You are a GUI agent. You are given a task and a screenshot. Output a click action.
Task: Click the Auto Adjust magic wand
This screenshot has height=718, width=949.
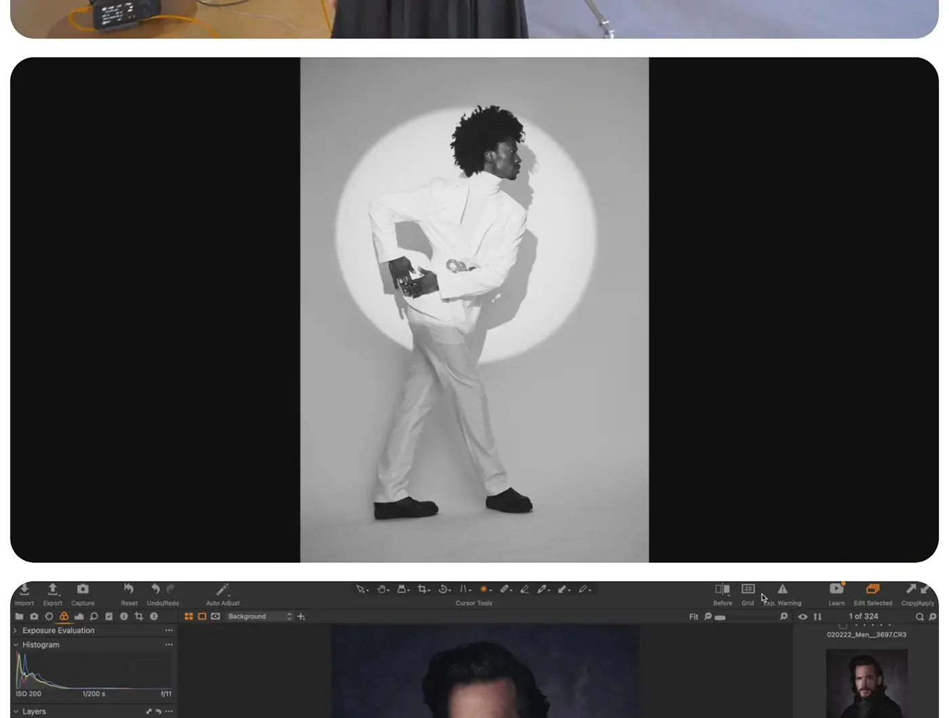pyautogui.click(x=222, y=589)
